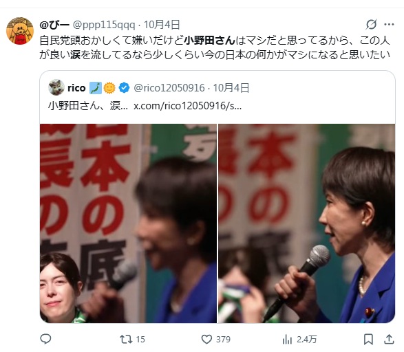Repost this tweet with 15 reposts
The height and width of the screenshot is (352, 404).
click(x=132, y=339)
